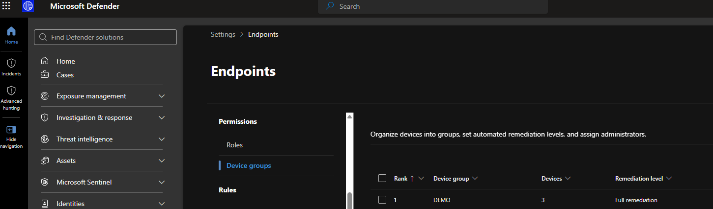Click the Home house icon in the navigation list
Viewport: 713px width, 209px height.
pyautogui.click(x=45, y=61)
